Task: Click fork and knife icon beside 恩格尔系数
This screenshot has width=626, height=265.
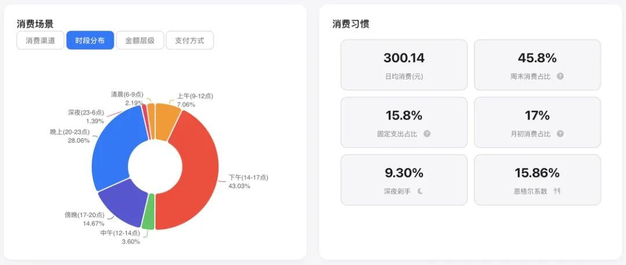Action: [x=558, y=191]
